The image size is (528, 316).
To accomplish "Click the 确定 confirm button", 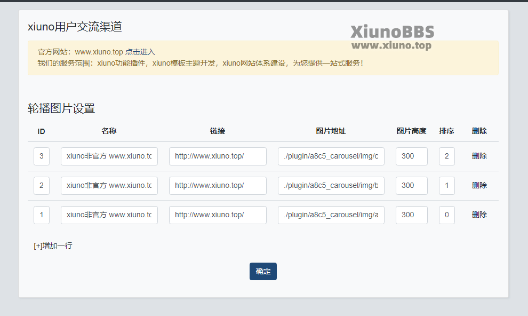I will pyautogui.click(x=263, y=272).
